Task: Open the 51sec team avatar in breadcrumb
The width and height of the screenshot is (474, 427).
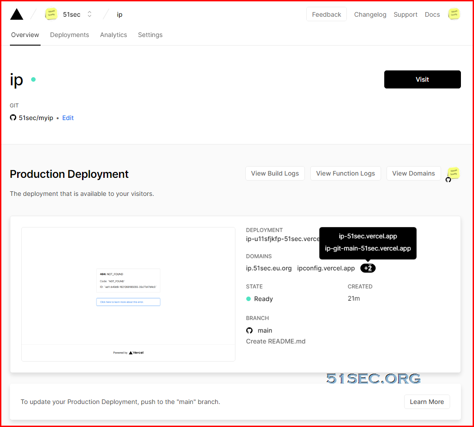Action: click(x=51, y=14)
